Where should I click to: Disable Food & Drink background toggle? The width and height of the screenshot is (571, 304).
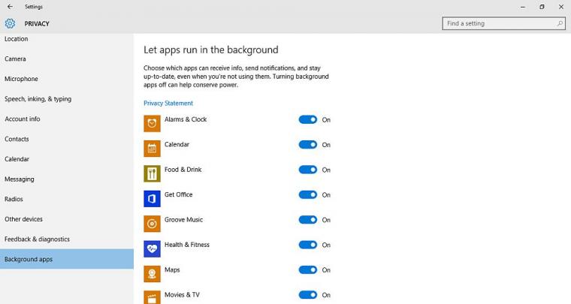308,170
